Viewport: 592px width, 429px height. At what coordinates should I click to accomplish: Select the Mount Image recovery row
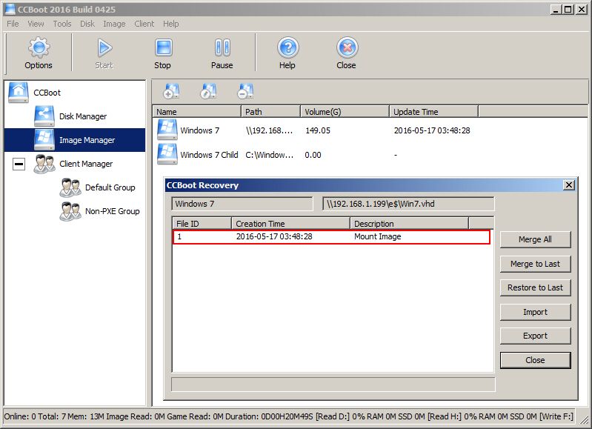coord(331,237)
